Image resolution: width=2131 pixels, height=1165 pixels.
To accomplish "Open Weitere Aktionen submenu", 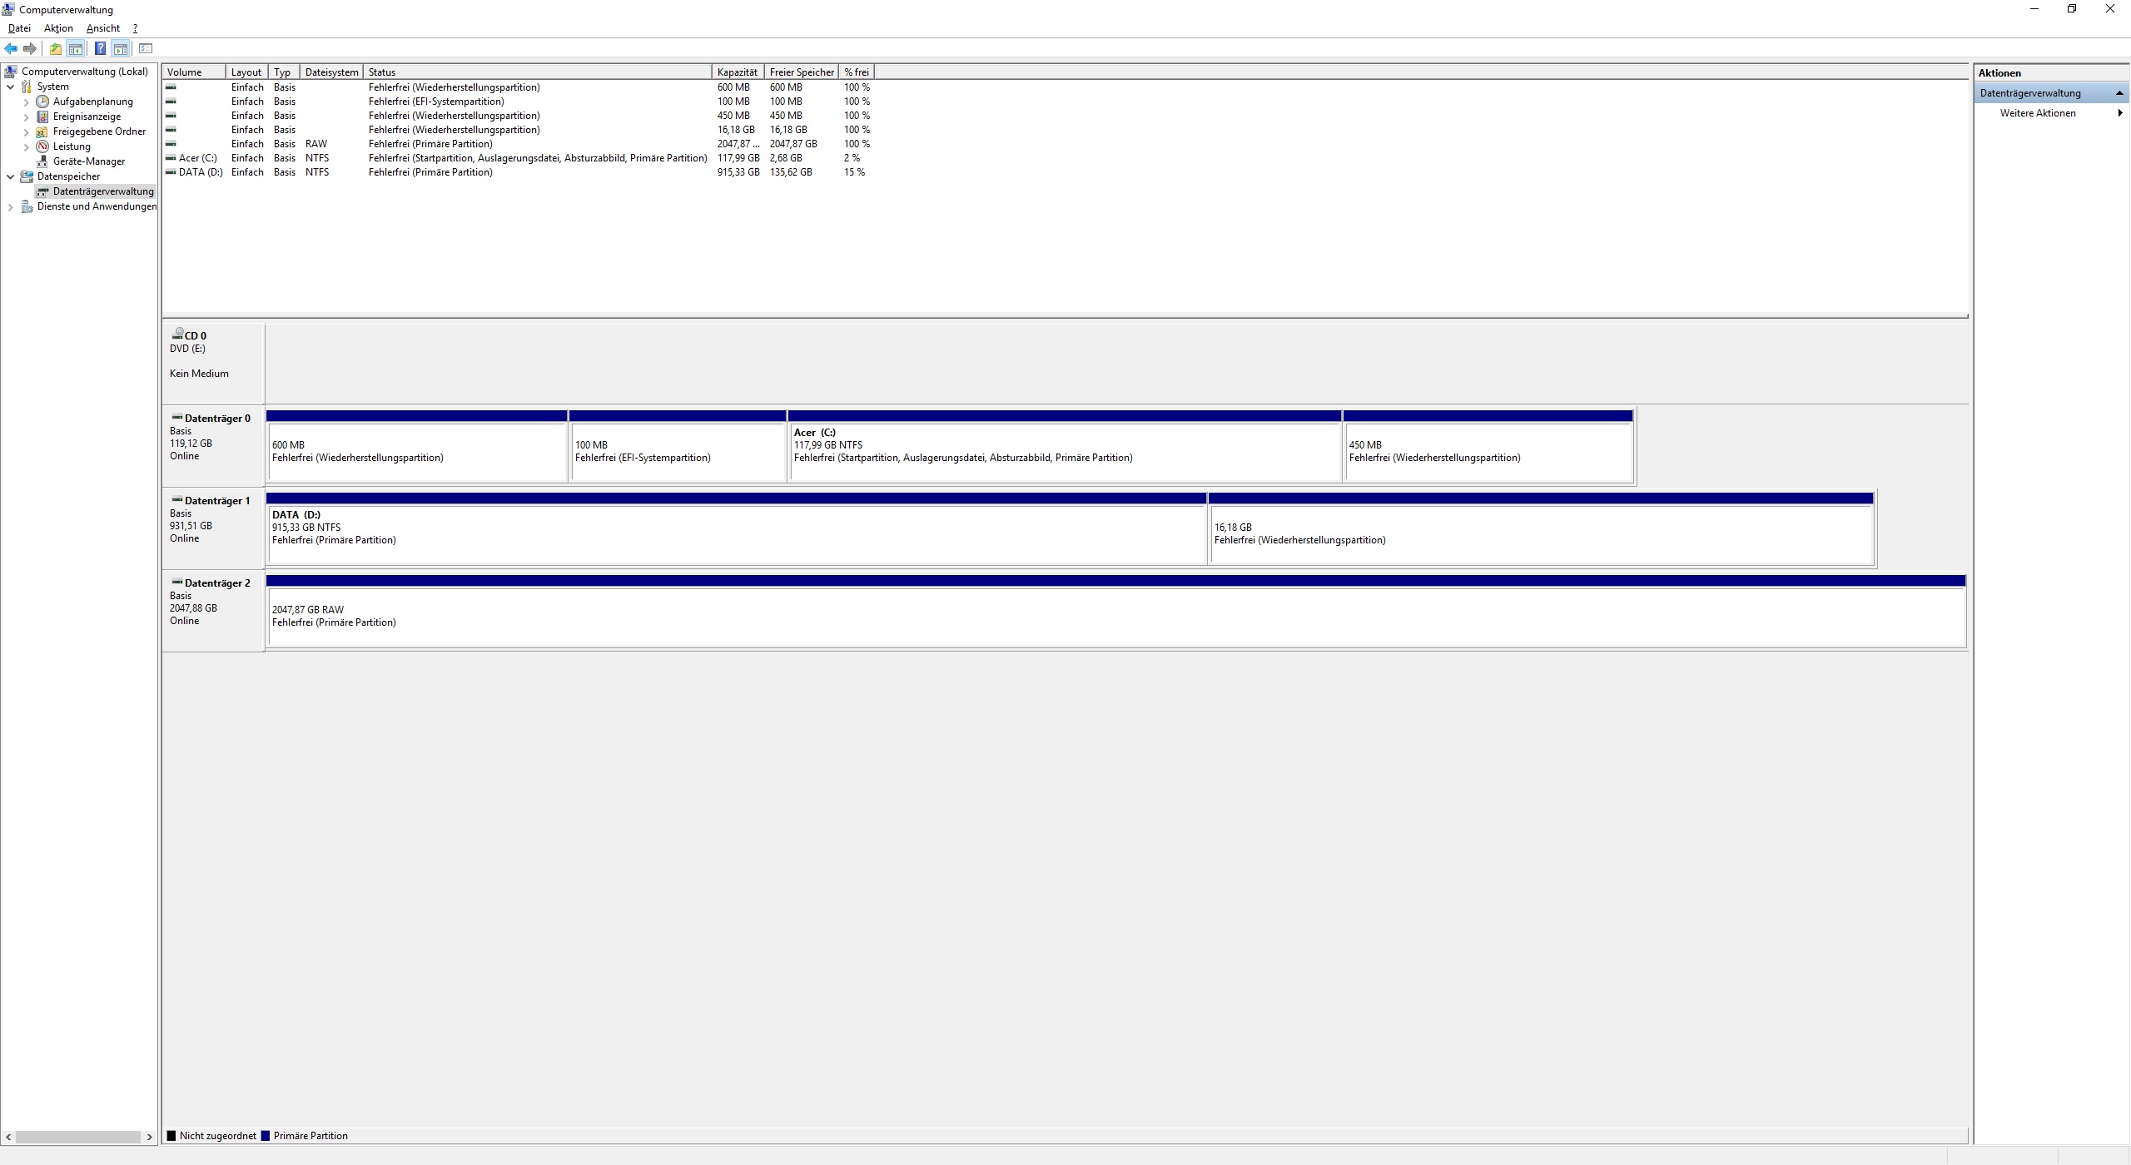I will [x=2038, y=113].
